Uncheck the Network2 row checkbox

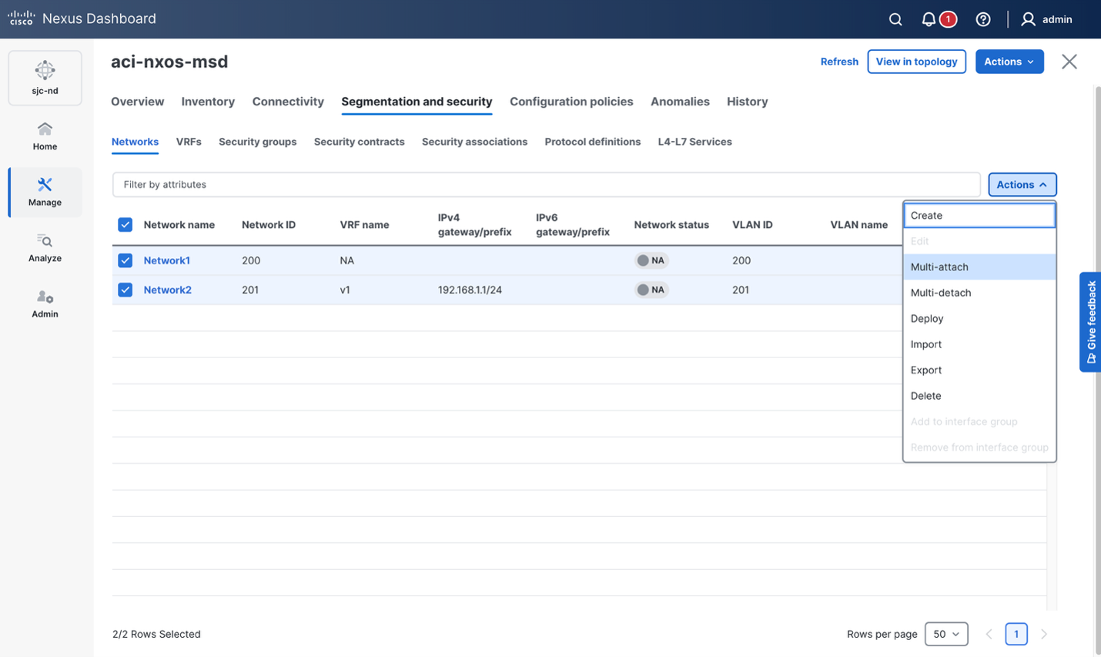click(x=125, y=290)
